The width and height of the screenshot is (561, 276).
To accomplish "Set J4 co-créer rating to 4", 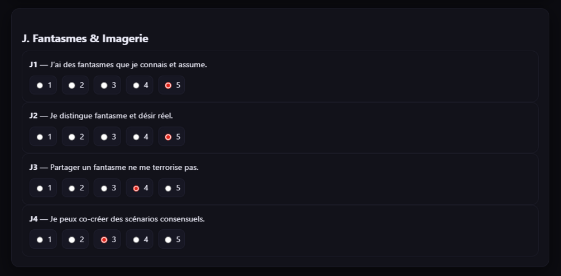I will (x=136, y=240).
